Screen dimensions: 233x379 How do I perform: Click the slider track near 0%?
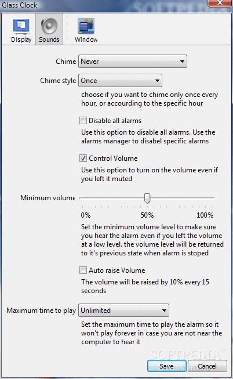coord(83,198)
